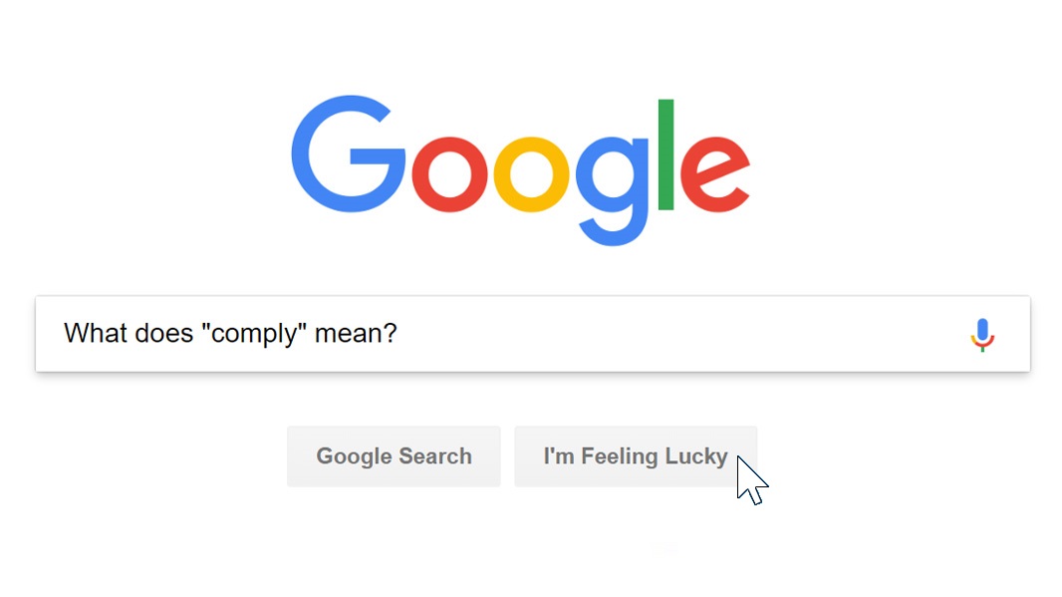Click the I'm Feeling Lucky button
Viewport: 1062px width, 597px height.
636,456
